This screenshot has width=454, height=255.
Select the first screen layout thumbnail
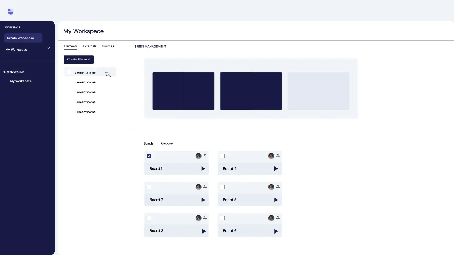coord(183,91)
